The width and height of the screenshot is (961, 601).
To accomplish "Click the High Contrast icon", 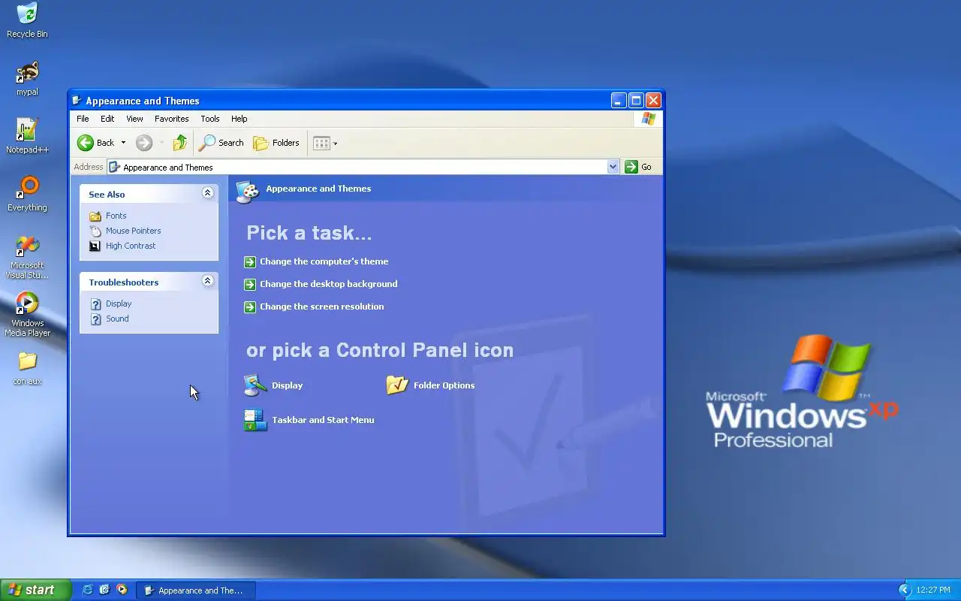I will pos(95,246).
